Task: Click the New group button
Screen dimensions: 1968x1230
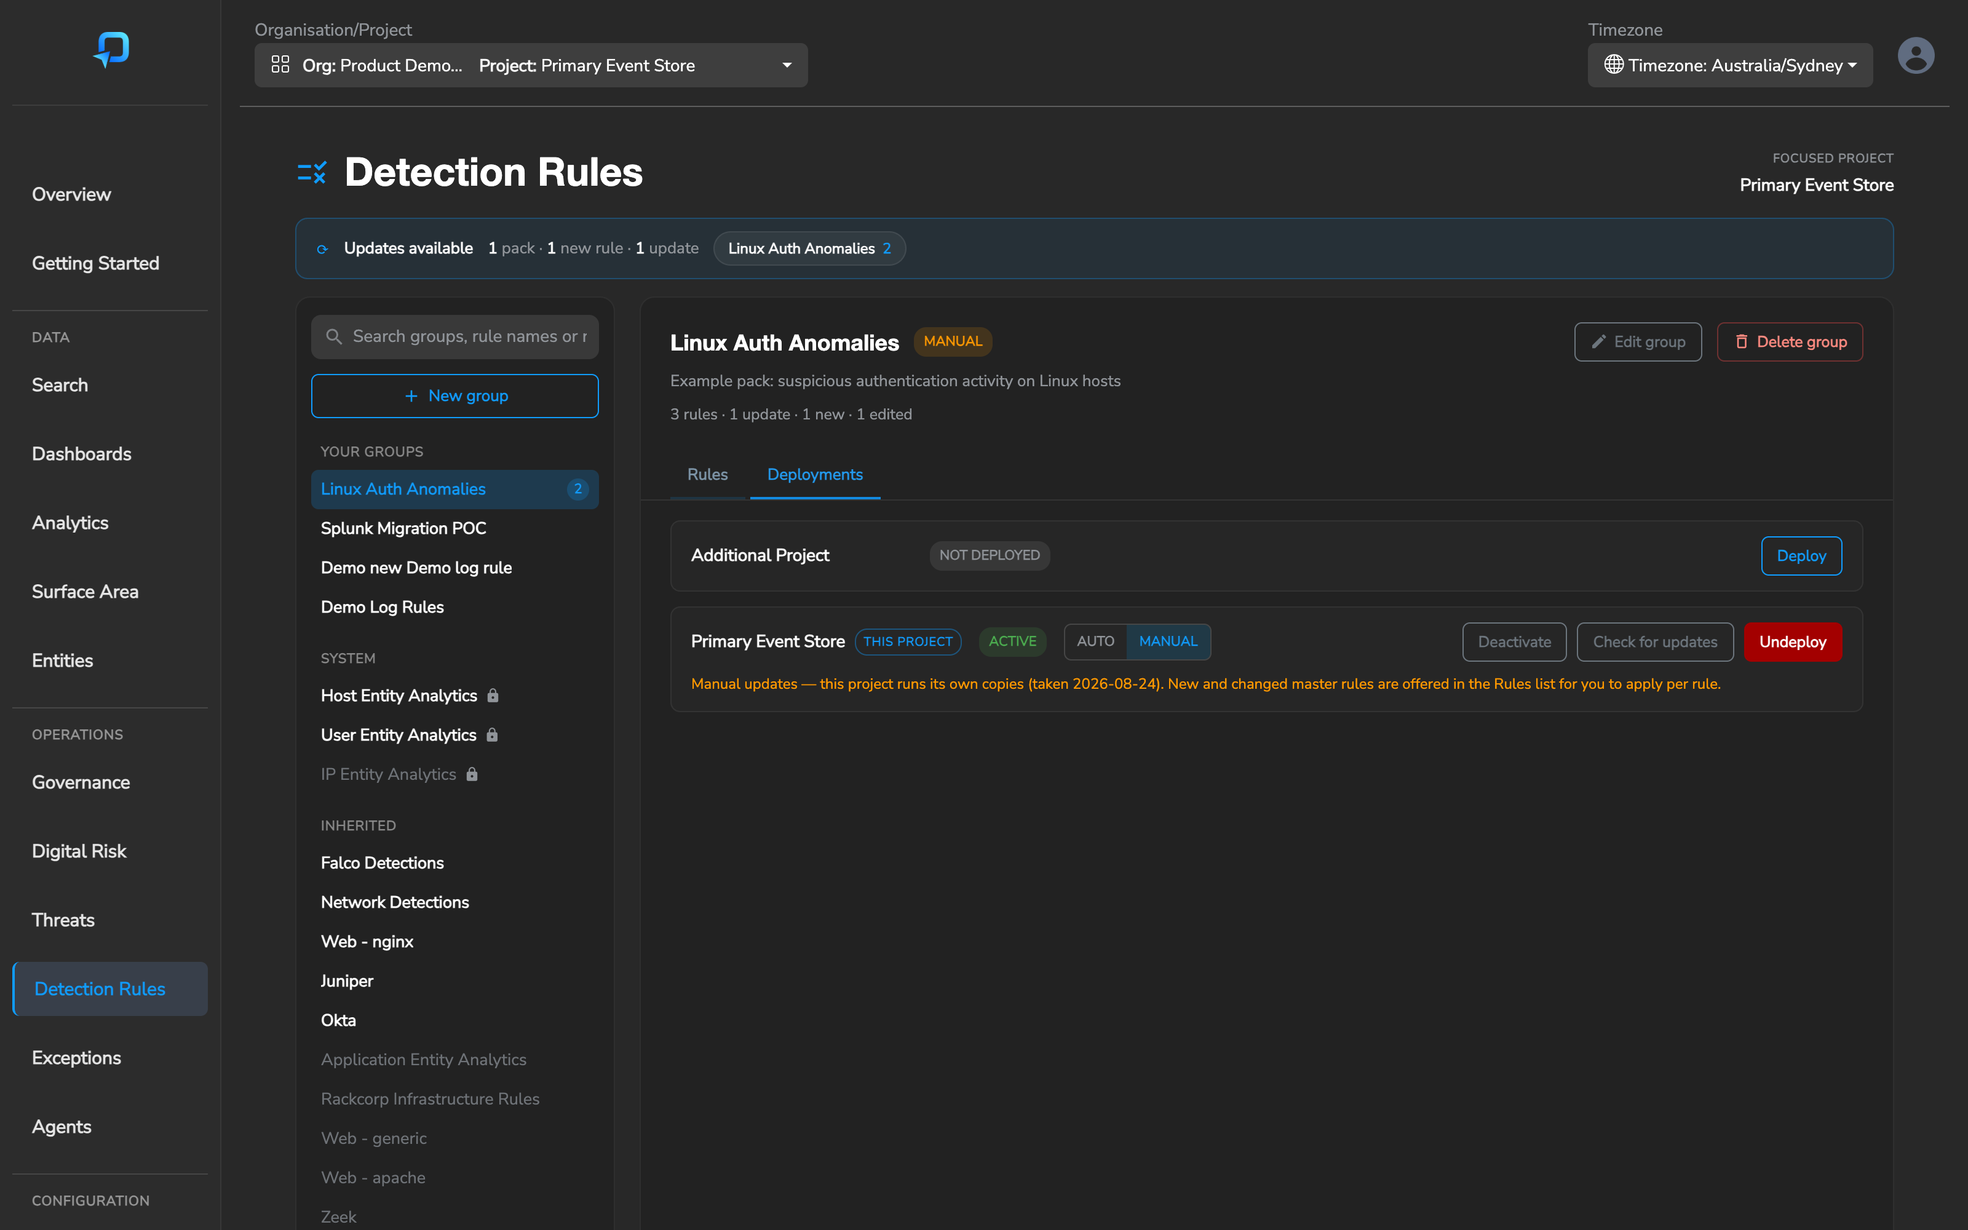Action: coord(454,396)
